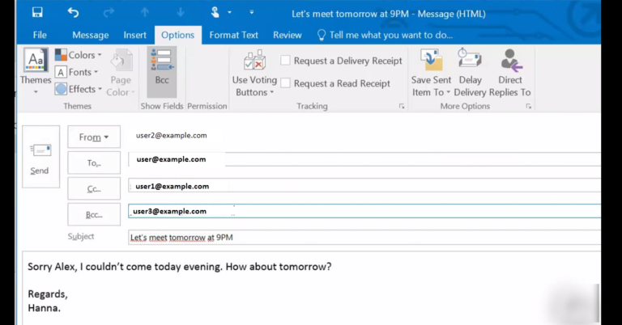The image size is (622, 325).
Task: Switch to the Review tab
Action: pos(288,36)
